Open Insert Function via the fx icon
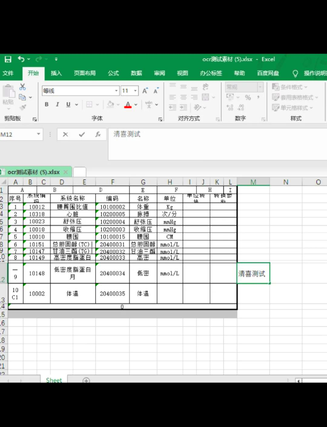 coord(98,134)
